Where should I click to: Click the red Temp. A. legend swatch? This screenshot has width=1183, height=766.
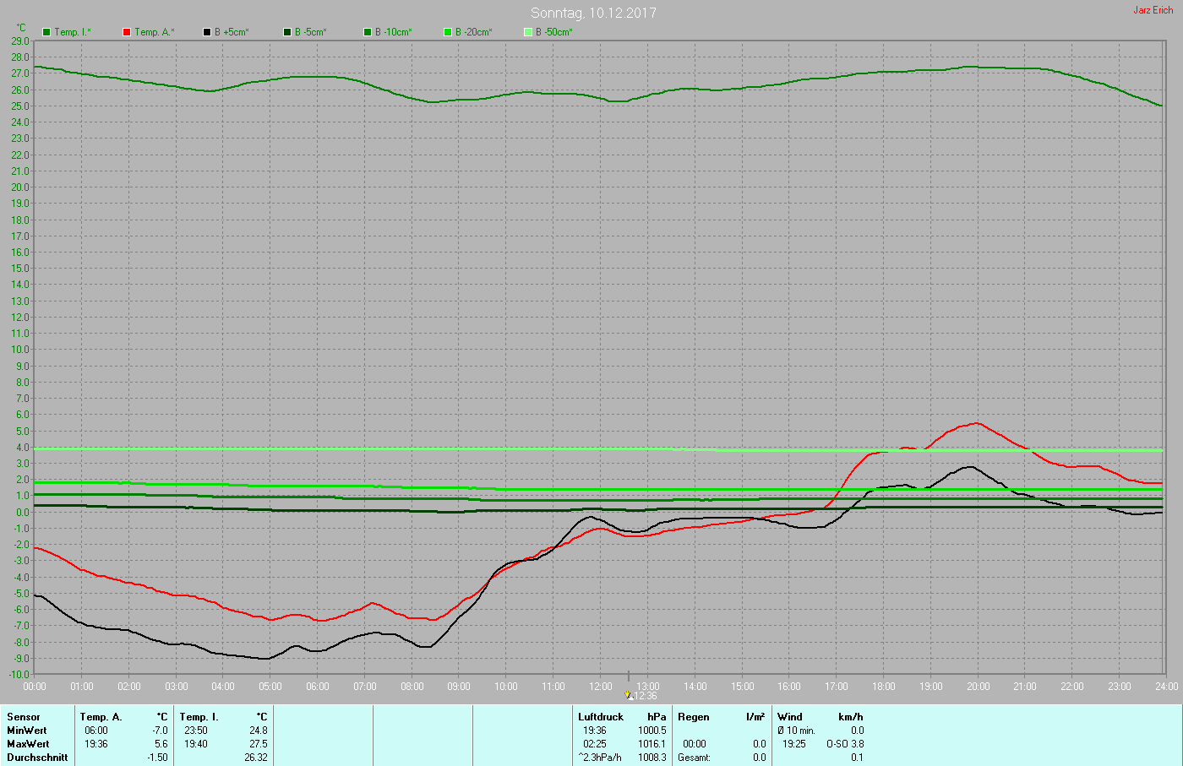coord(127,32)
